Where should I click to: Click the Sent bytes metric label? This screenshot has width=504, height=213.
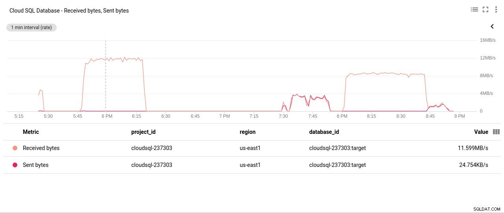pyautogui.click(x=35, y=165)
